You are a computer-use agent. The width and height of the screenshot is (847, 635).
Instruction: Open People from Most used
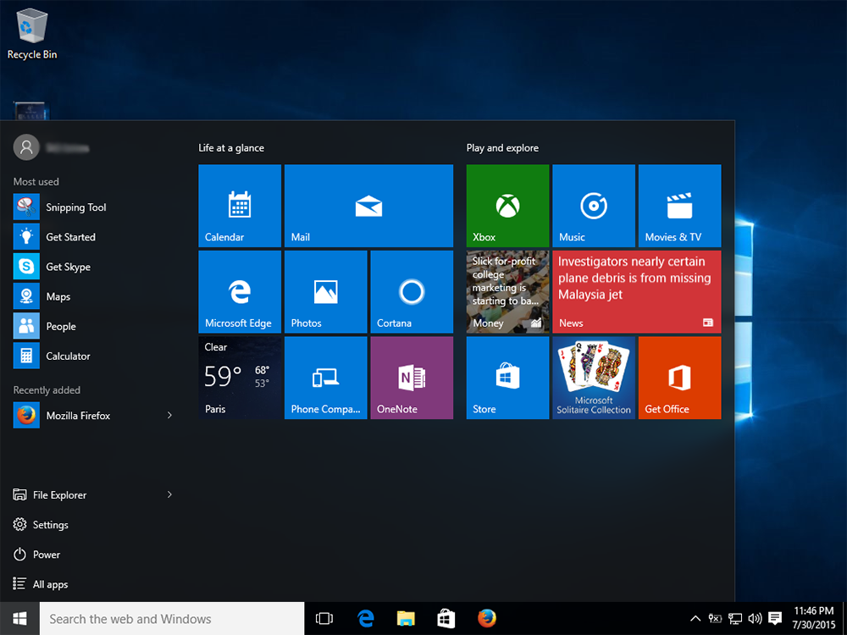point(93,326)
